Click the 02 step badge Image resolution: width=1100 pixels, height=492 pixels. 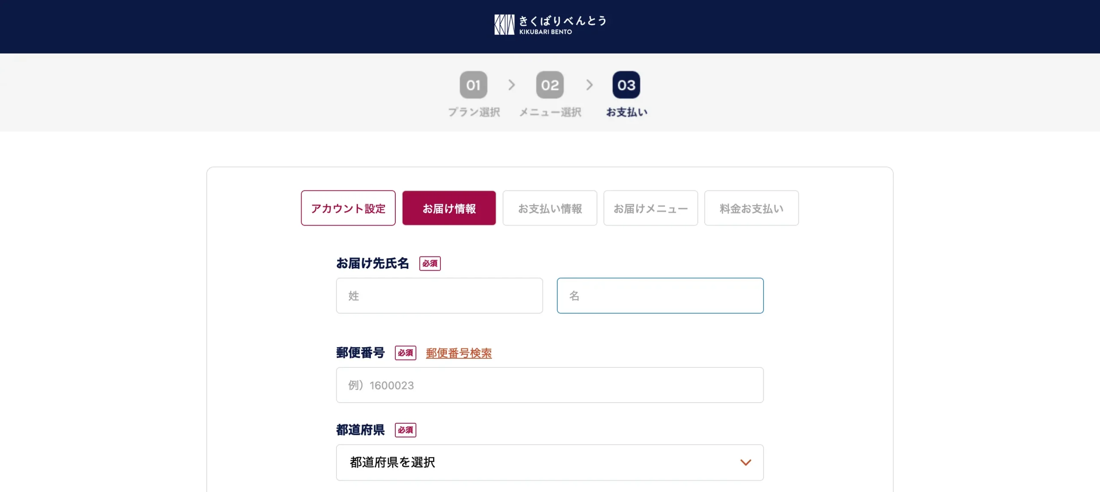click(550, 85)
